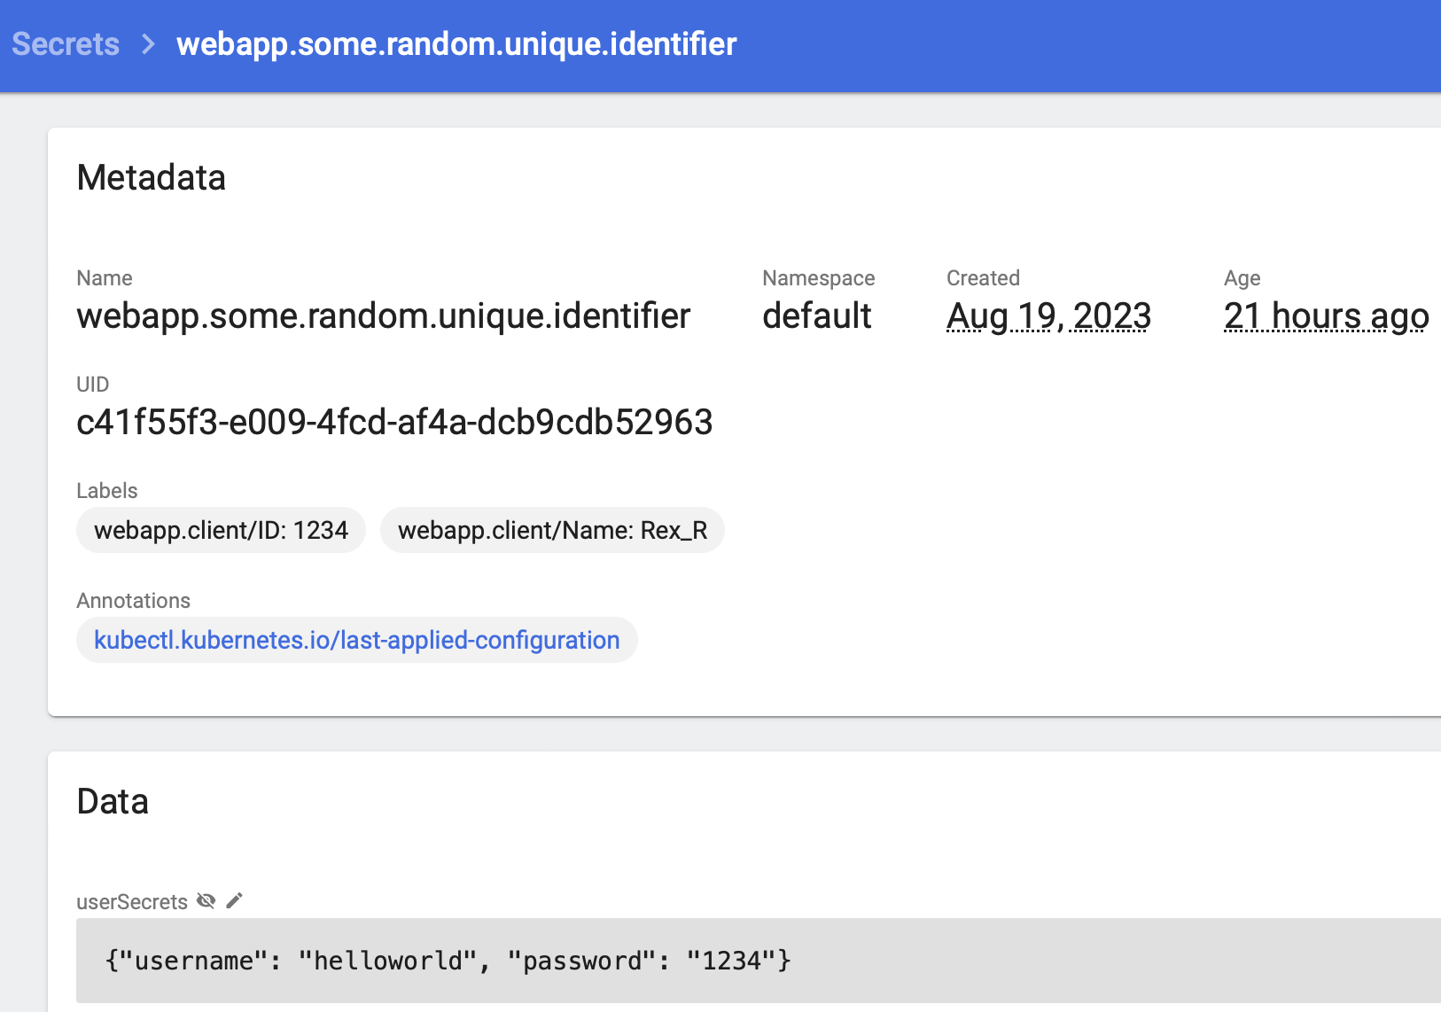This screenshot has height=1012, width=1441.
Task: Select the webapp.client/ID: 1234 label chip
Action: click(x=221, y=530)
